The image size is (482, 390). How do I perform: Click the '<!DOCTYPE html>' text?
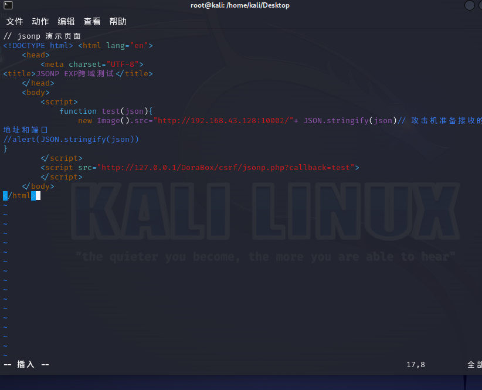point(38,46)
